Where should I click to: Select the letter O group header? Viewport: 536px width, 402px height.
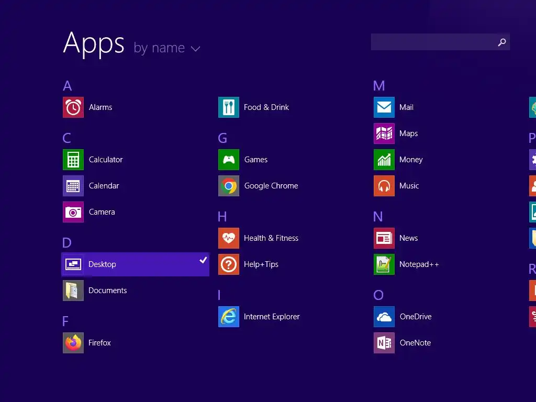(x=378, y=295)
